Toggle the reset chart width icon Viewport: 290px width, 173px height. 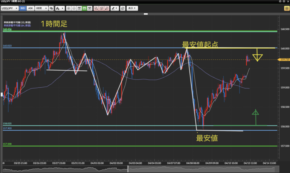point(79,8)
